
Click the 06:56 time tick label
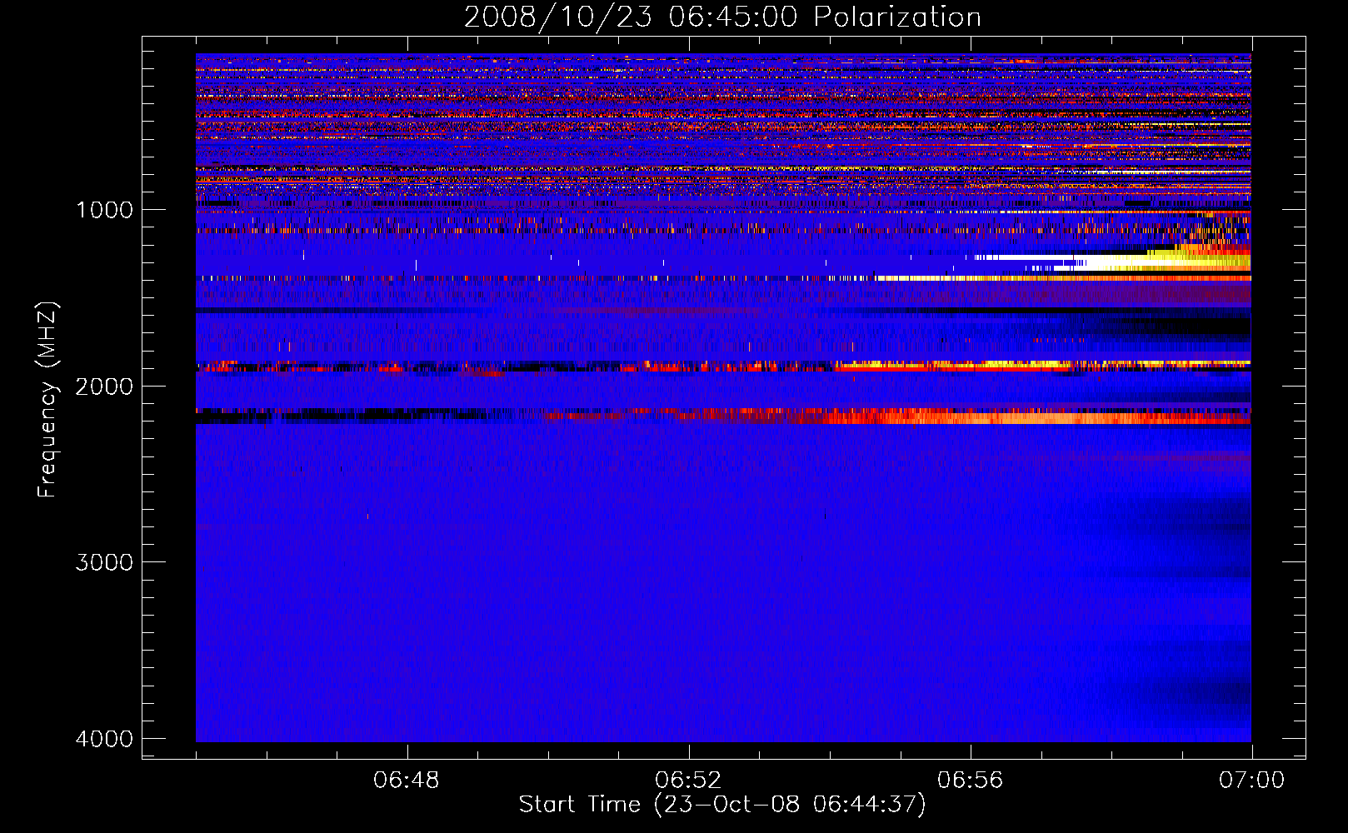[x=970, y=781]
